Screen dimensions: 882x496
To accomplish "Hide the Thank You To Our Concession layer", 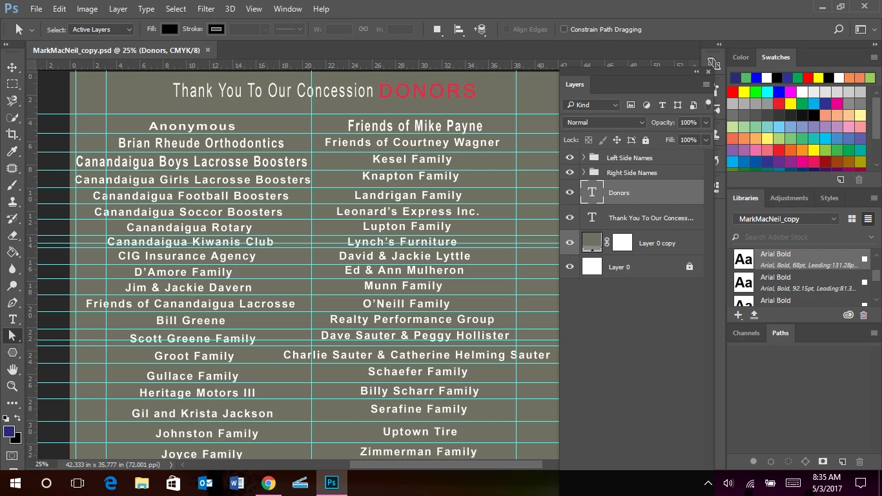I will click(x=569, y=218).
